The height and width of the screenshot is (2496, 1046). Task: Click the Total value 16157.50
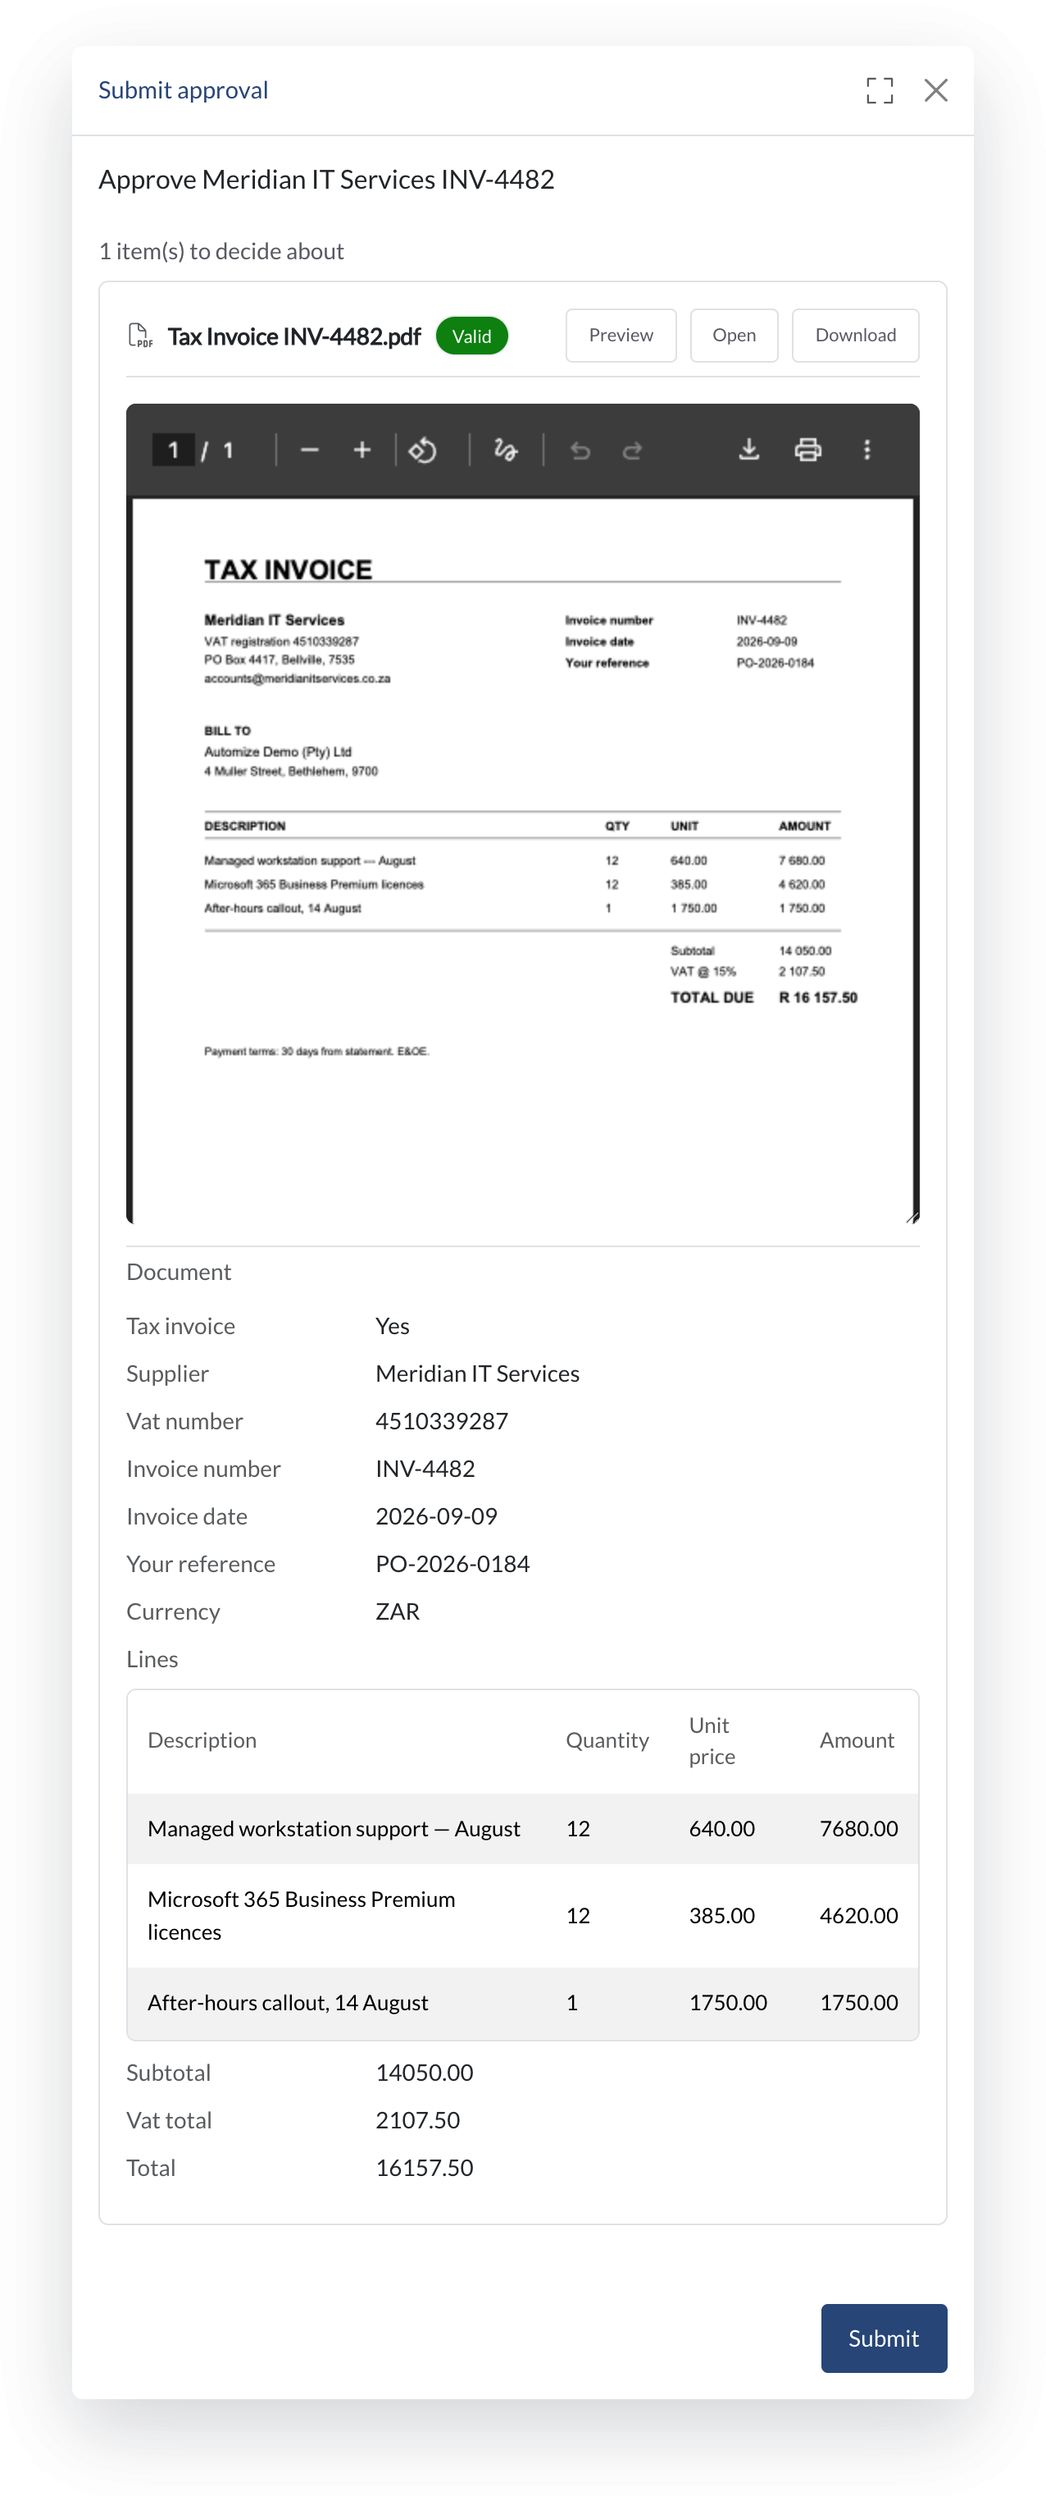pos(424,2166)
